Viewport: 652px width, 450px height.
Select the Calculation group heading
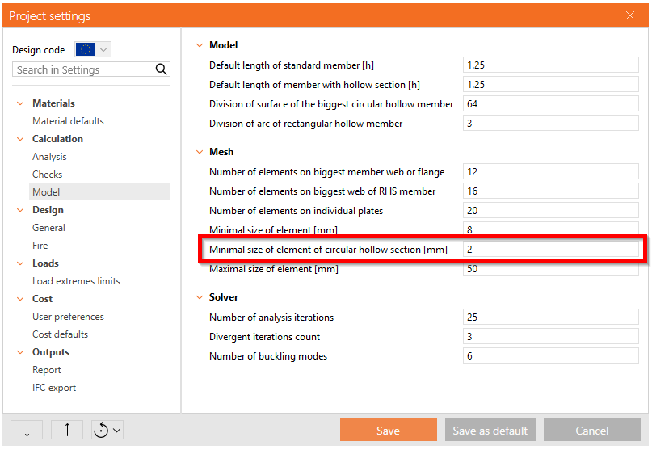(x=58, y=139)
